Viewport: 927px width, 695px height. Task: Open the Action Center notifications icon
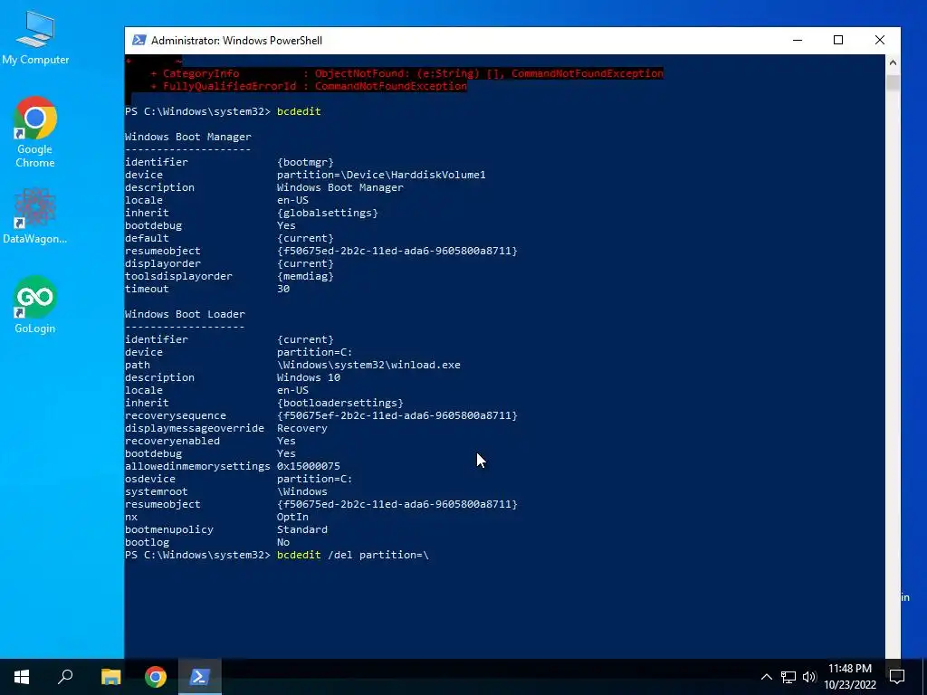click(x=897, y=677)
